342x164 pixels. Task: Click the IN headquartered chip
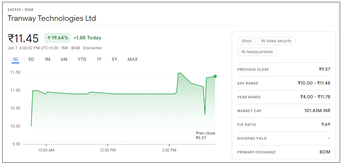pyautogui.click(x=257, y=52)
